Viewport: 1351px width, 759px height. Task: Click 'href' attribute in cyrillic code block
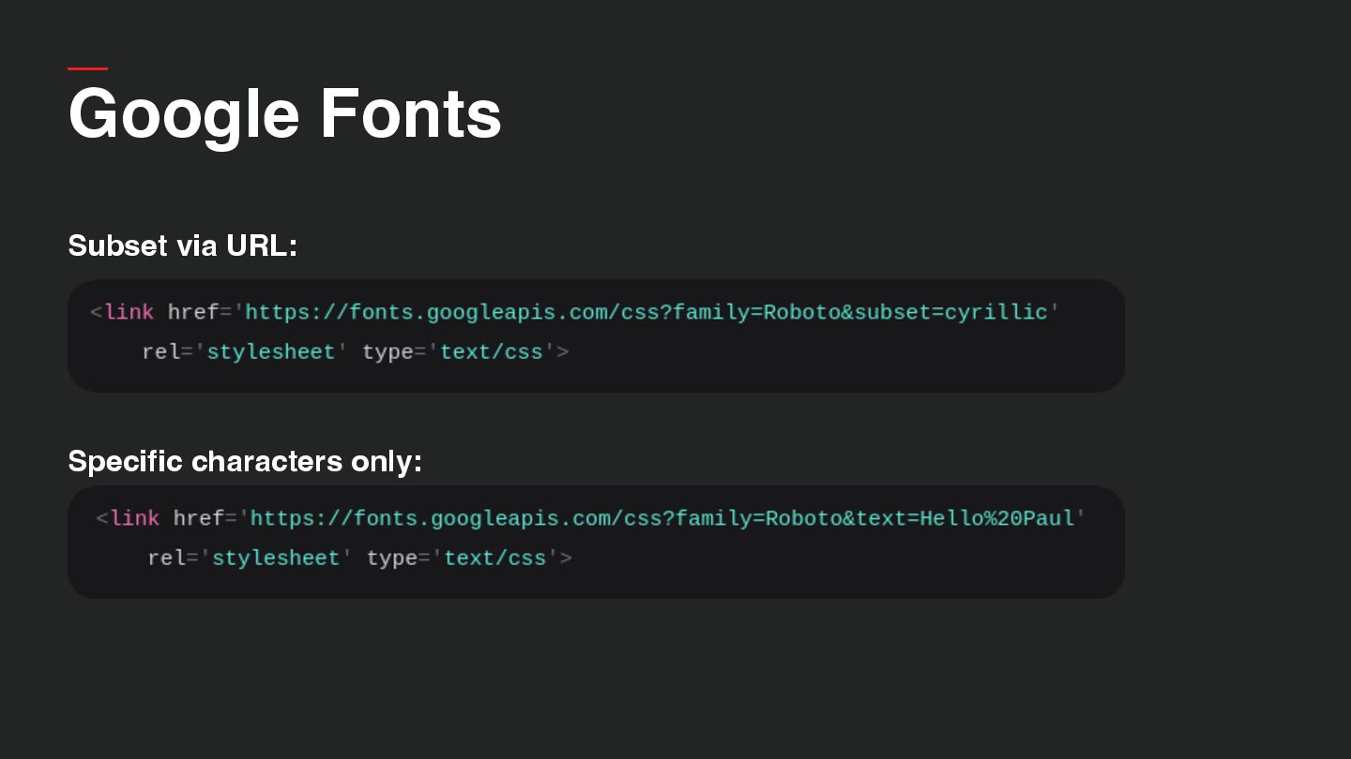[x=193, y=312]
